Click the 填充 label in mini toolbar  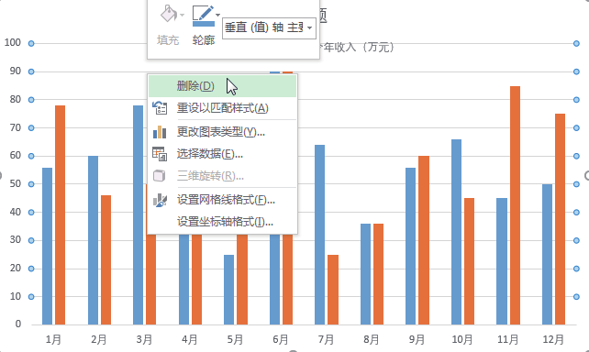point(168,40)
